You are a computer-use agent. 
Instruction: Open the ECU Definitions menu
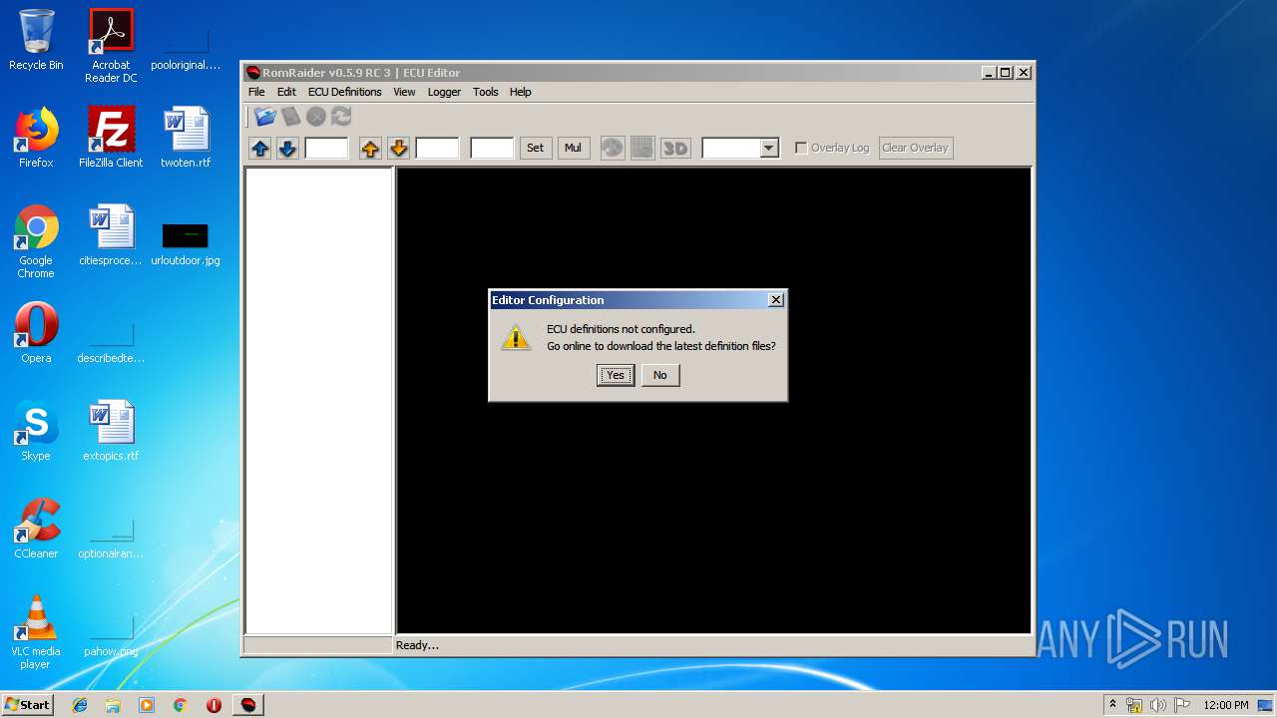344,92
